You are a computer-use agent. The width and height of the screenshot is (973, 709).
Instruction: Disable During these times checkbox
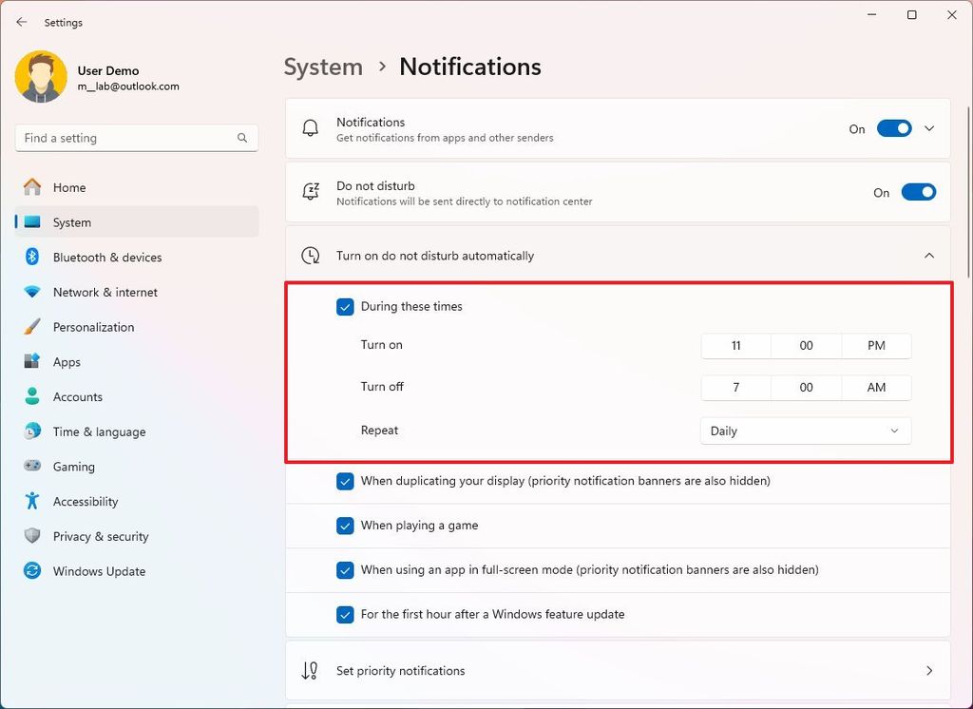click(x=345, y=306)
